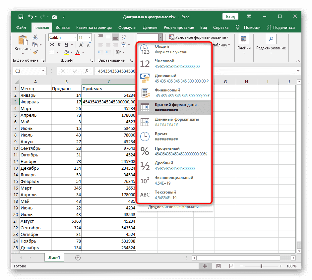Click Другие числовые форматы link
The width and height of the screenshot is (312, 280).
tap(175, 207)
